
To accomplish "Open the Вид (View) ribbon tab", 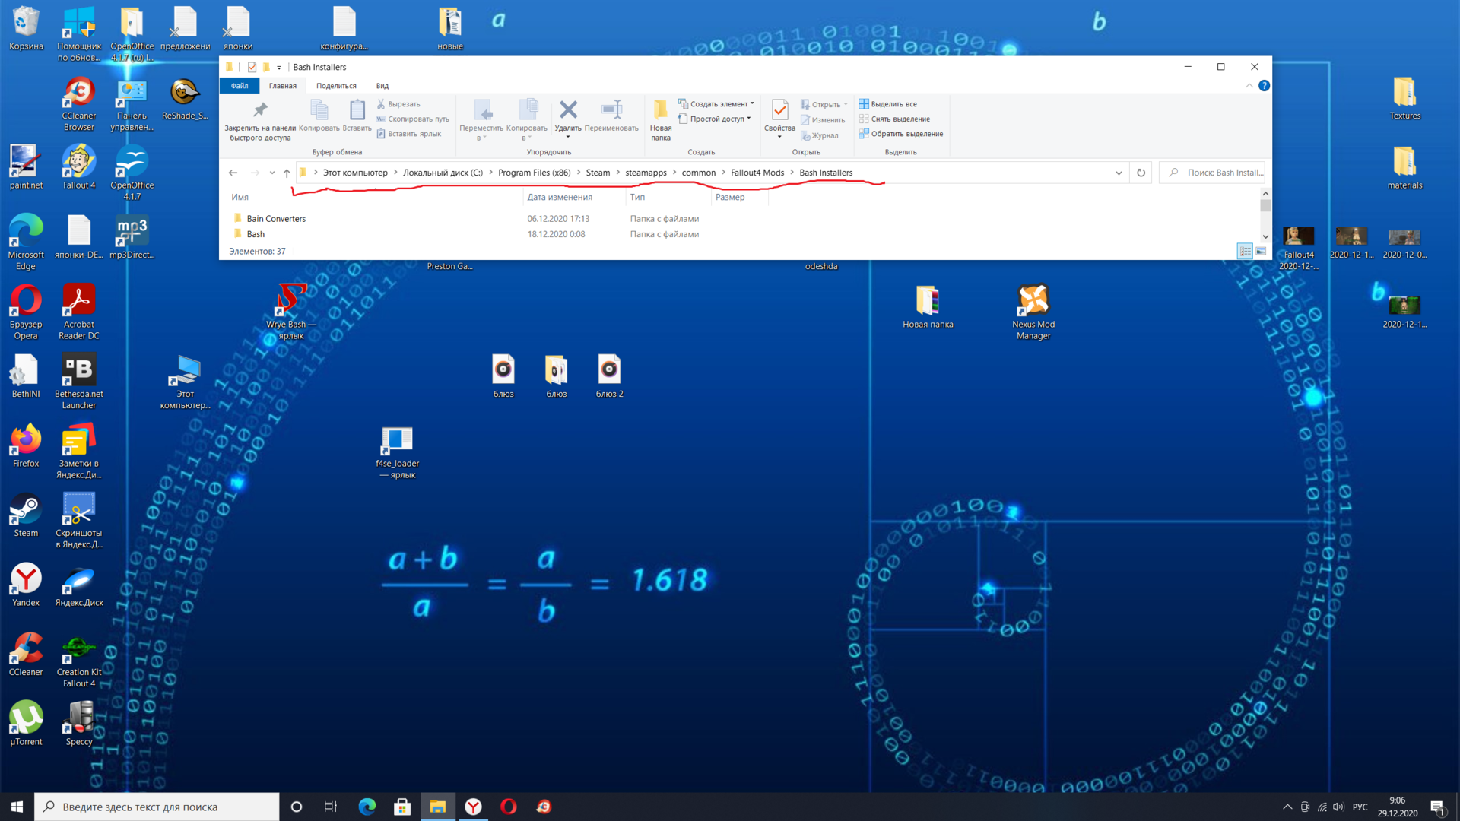I will click(382, 86).
